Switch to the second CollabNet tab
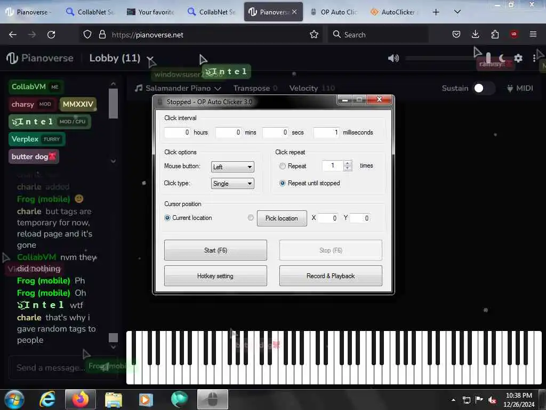 pyautogui.click(x=212, y=12)
